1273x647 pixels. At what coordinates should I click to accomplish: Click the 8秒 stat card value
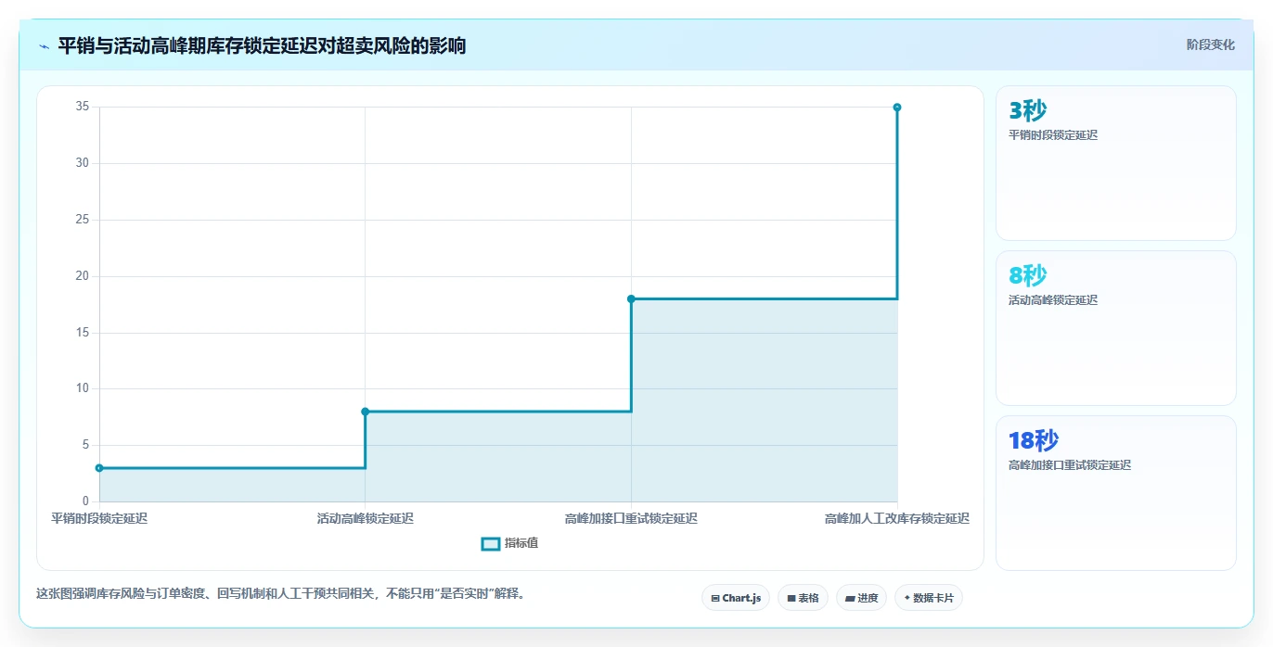pos(1027,275)
